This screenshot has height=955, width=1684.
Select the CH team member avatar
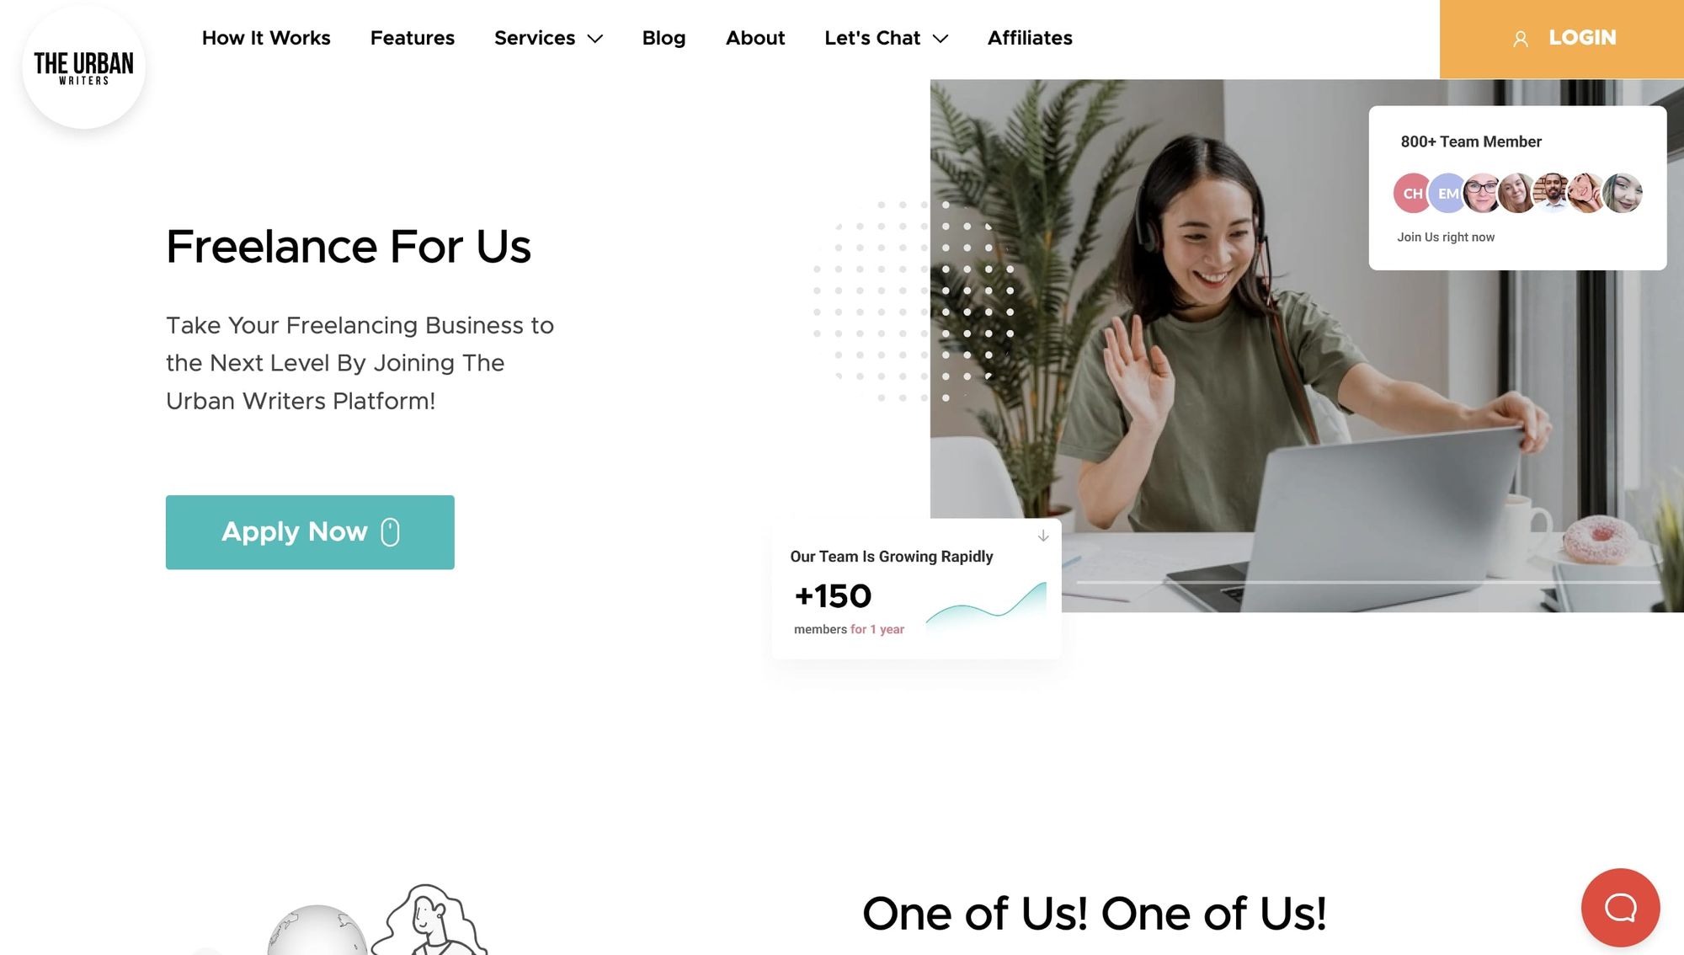tap(1411, 194)
